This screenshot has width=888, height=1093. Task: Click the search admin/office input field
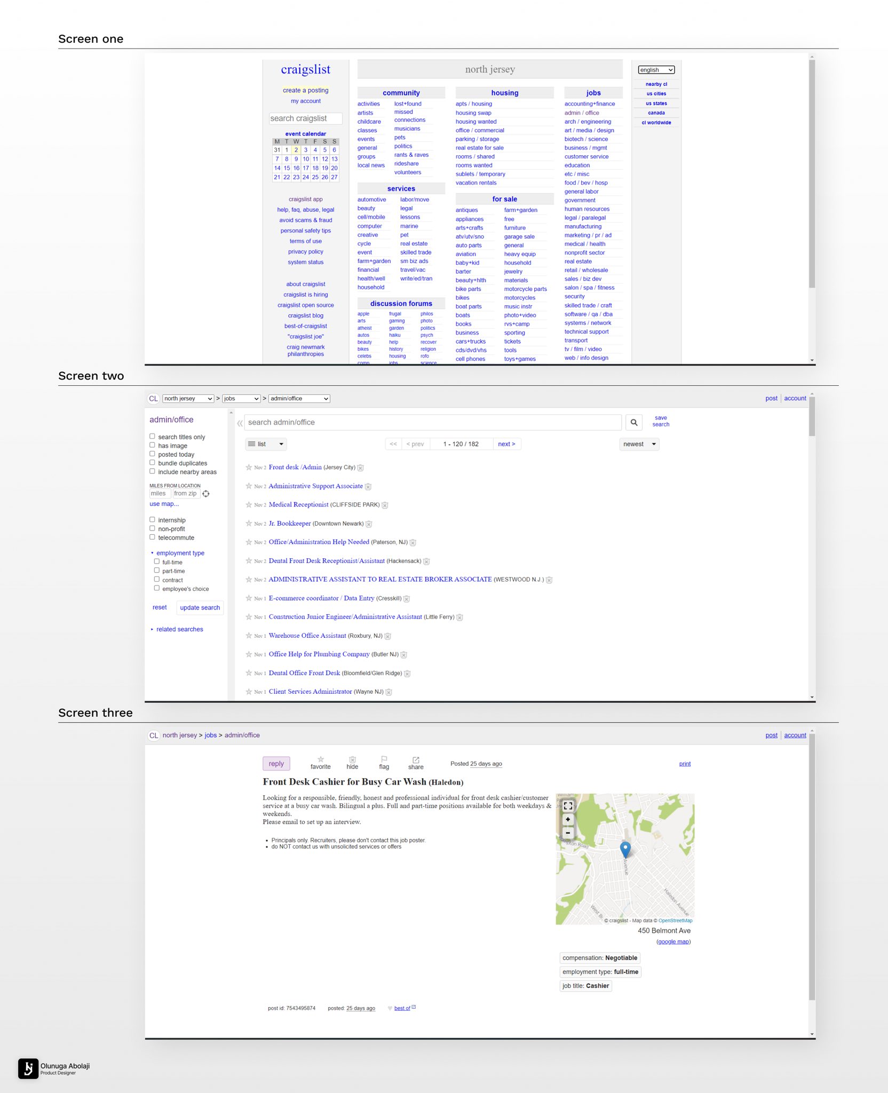pyautogui.click(x=433, y=423)
